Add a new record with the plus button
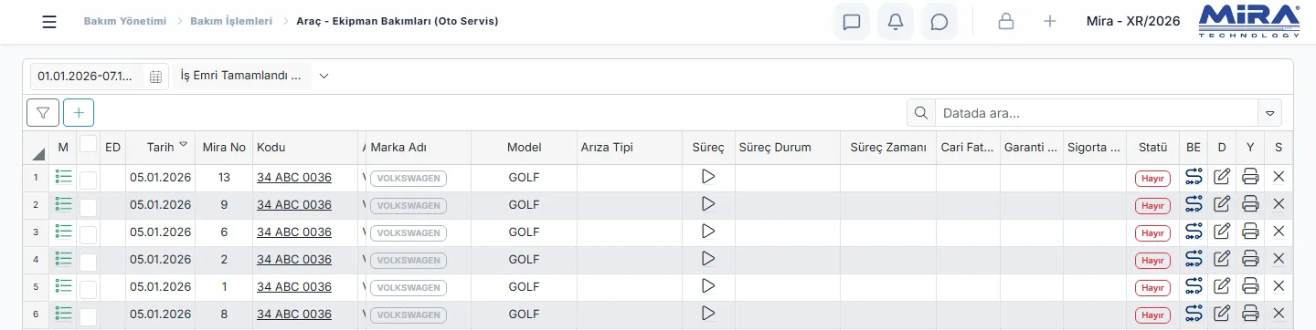Viewport: 1316px width, 330px height. 79,112
